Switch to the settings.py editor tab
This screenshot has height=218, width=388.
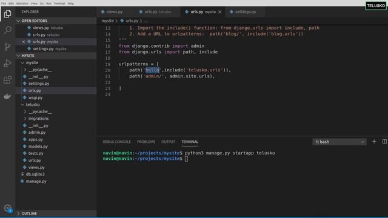245,12
